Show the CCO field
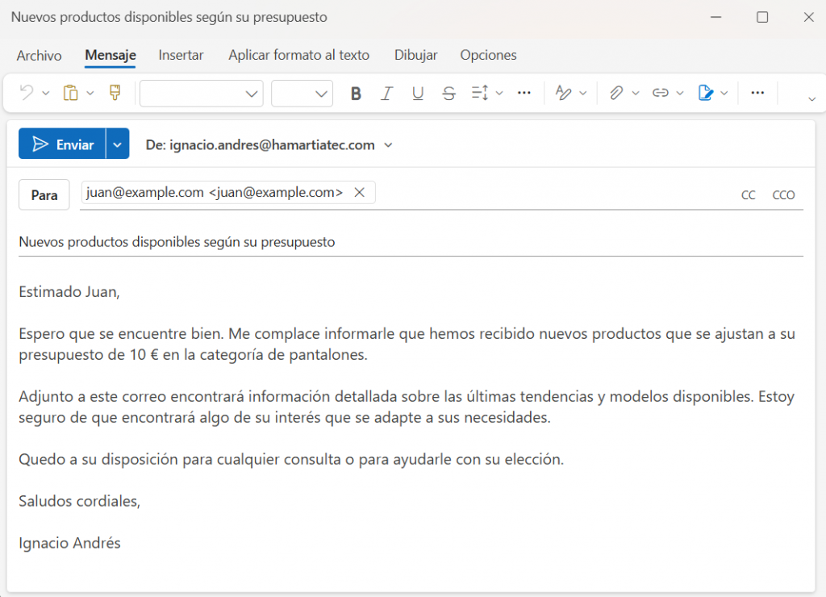The image size is (826, 597). pyautogui.click(x=783, y=195)
